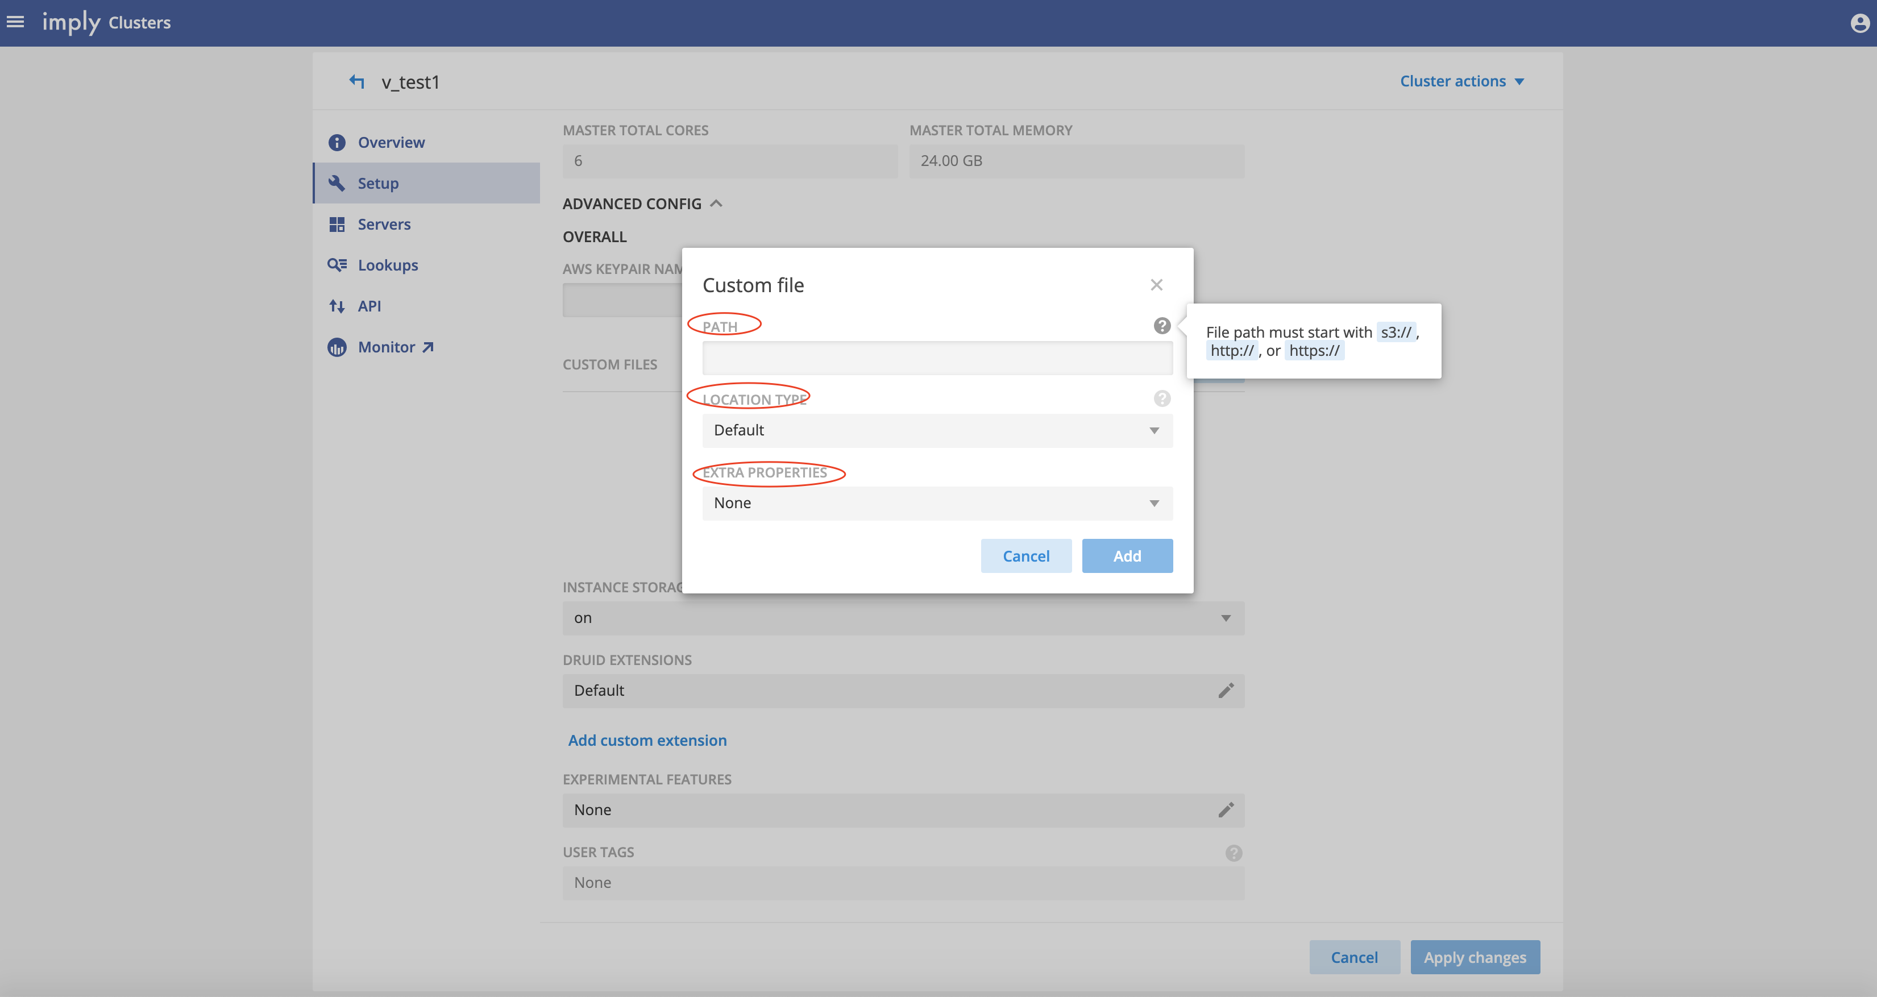Click the Master Total Cores field
Viewport: 1877px width, 997px height.
click(729, 161)
